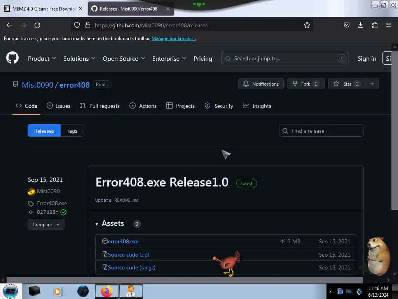Open the Code tab

click(x=26, y=106)
